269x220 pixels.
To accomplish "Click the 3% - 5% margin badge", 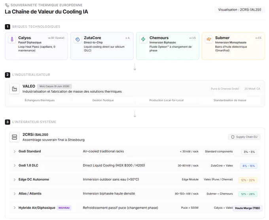I will point(249,152).
